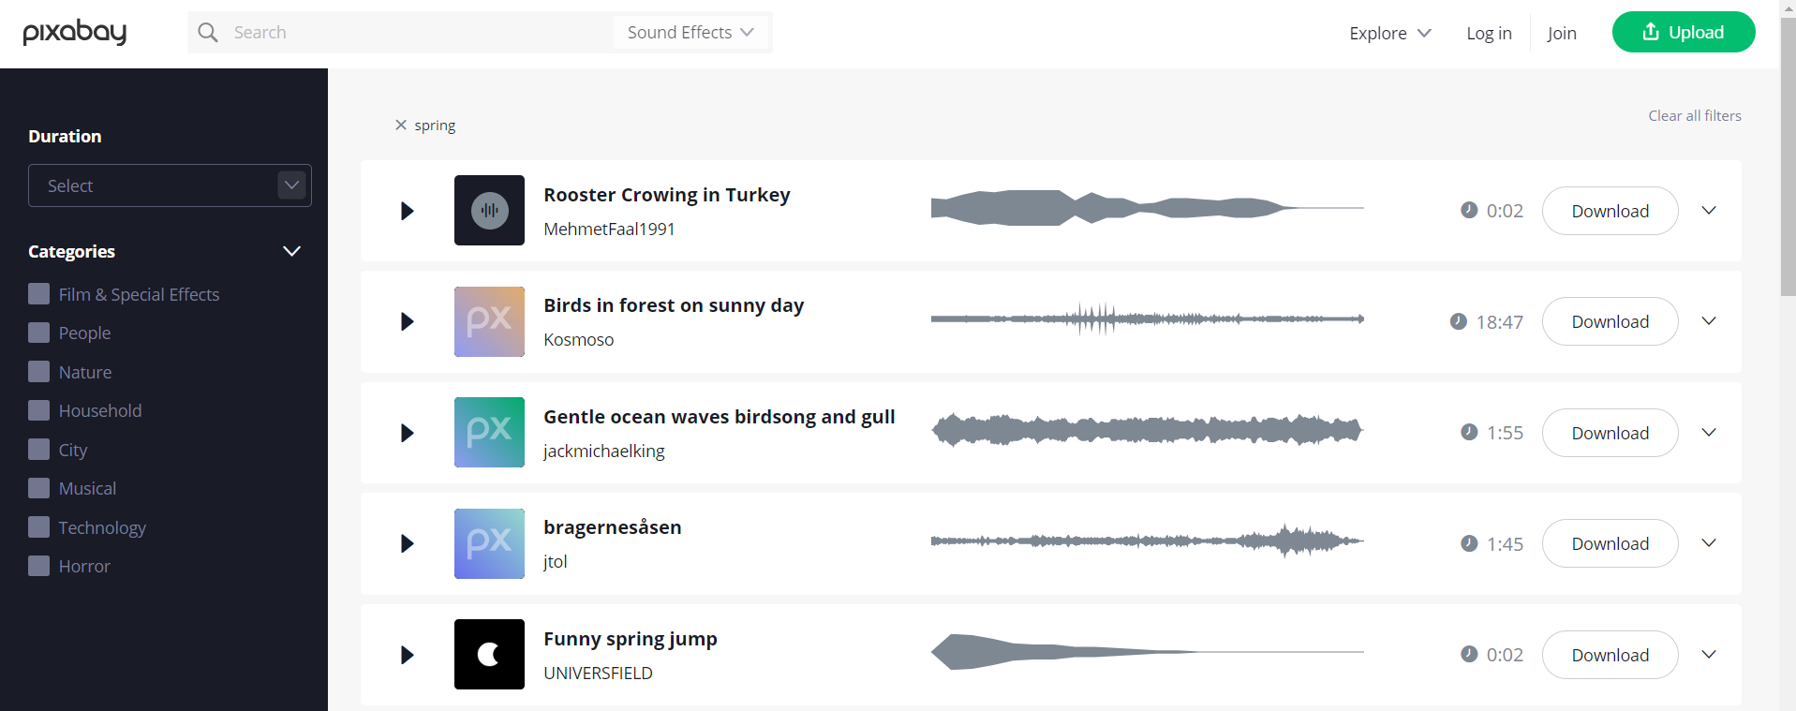Viewport: 1796px width, 711px height.
Task: Remove the spring filter tag
Action: pos(401,125)
